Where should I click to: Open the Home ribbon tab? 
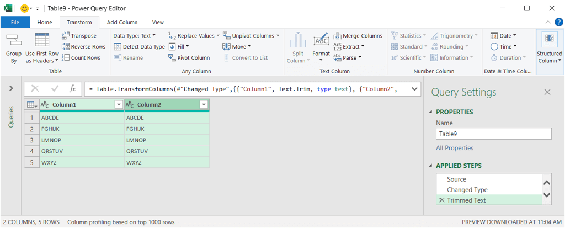[x=45, y=22]
